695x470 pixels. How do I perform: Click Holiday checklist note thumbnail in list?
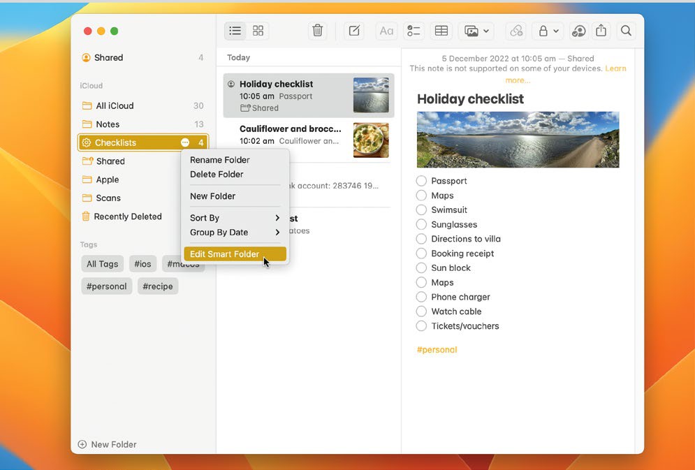tap(371, 95)
